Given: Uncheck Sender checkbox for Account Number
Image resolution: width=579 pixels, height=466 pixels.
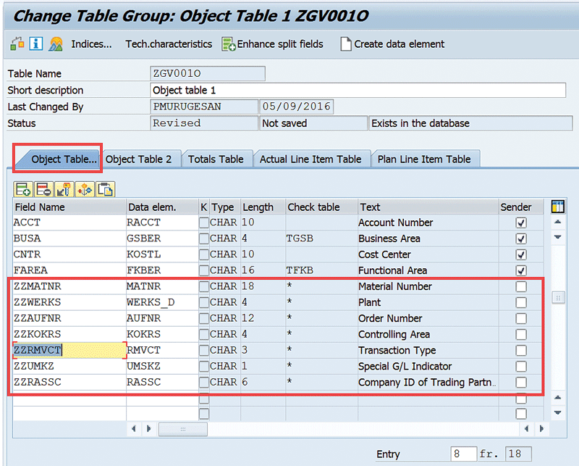Looking at the screenshot, I should (521, 223).
